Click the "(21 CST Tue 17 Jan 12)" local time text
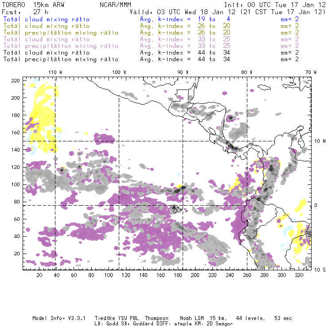This screenshot has height=328, width=328. 283,12
